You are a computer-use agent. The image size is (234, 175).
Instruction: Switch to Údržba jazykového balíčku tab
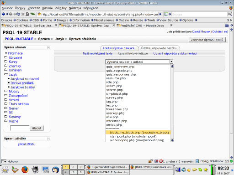(159, 48)
